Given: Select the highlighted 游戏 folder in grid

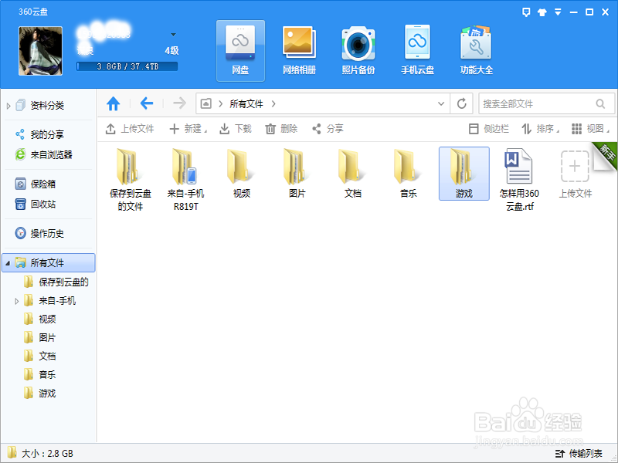Looking at the screenshot, I should (464, 174).
